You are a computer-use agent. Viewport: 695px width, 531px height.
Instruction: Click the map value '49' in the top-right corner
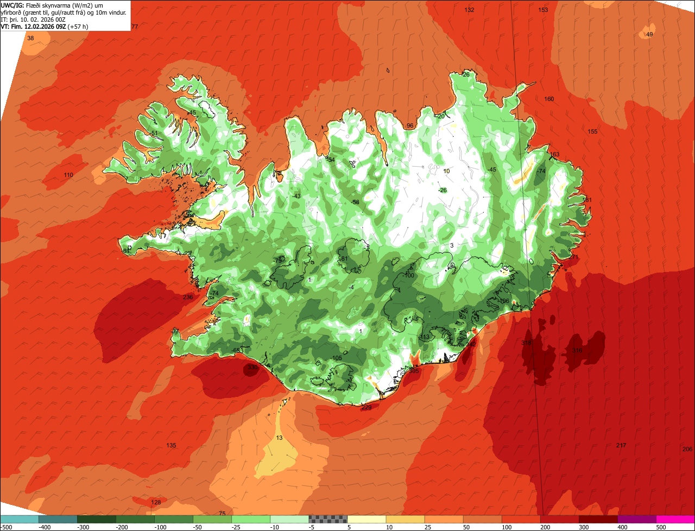[649, 34]
